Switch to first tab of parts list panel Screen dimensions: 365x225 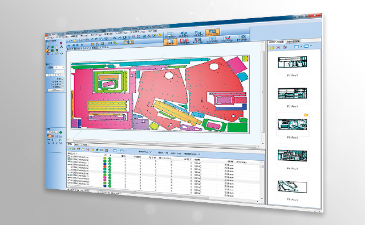pos(70,144)
